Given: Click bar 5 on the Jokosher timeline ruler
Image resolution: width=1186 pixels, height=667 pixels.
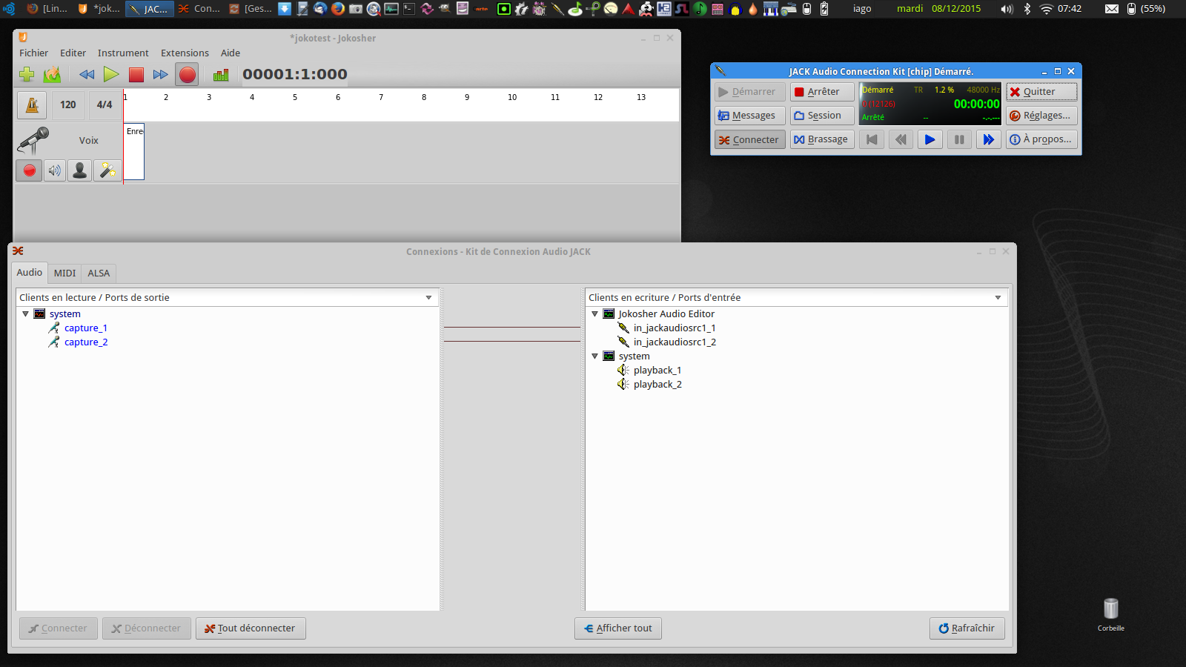Looking at the screenshot, I should (295, 97).
